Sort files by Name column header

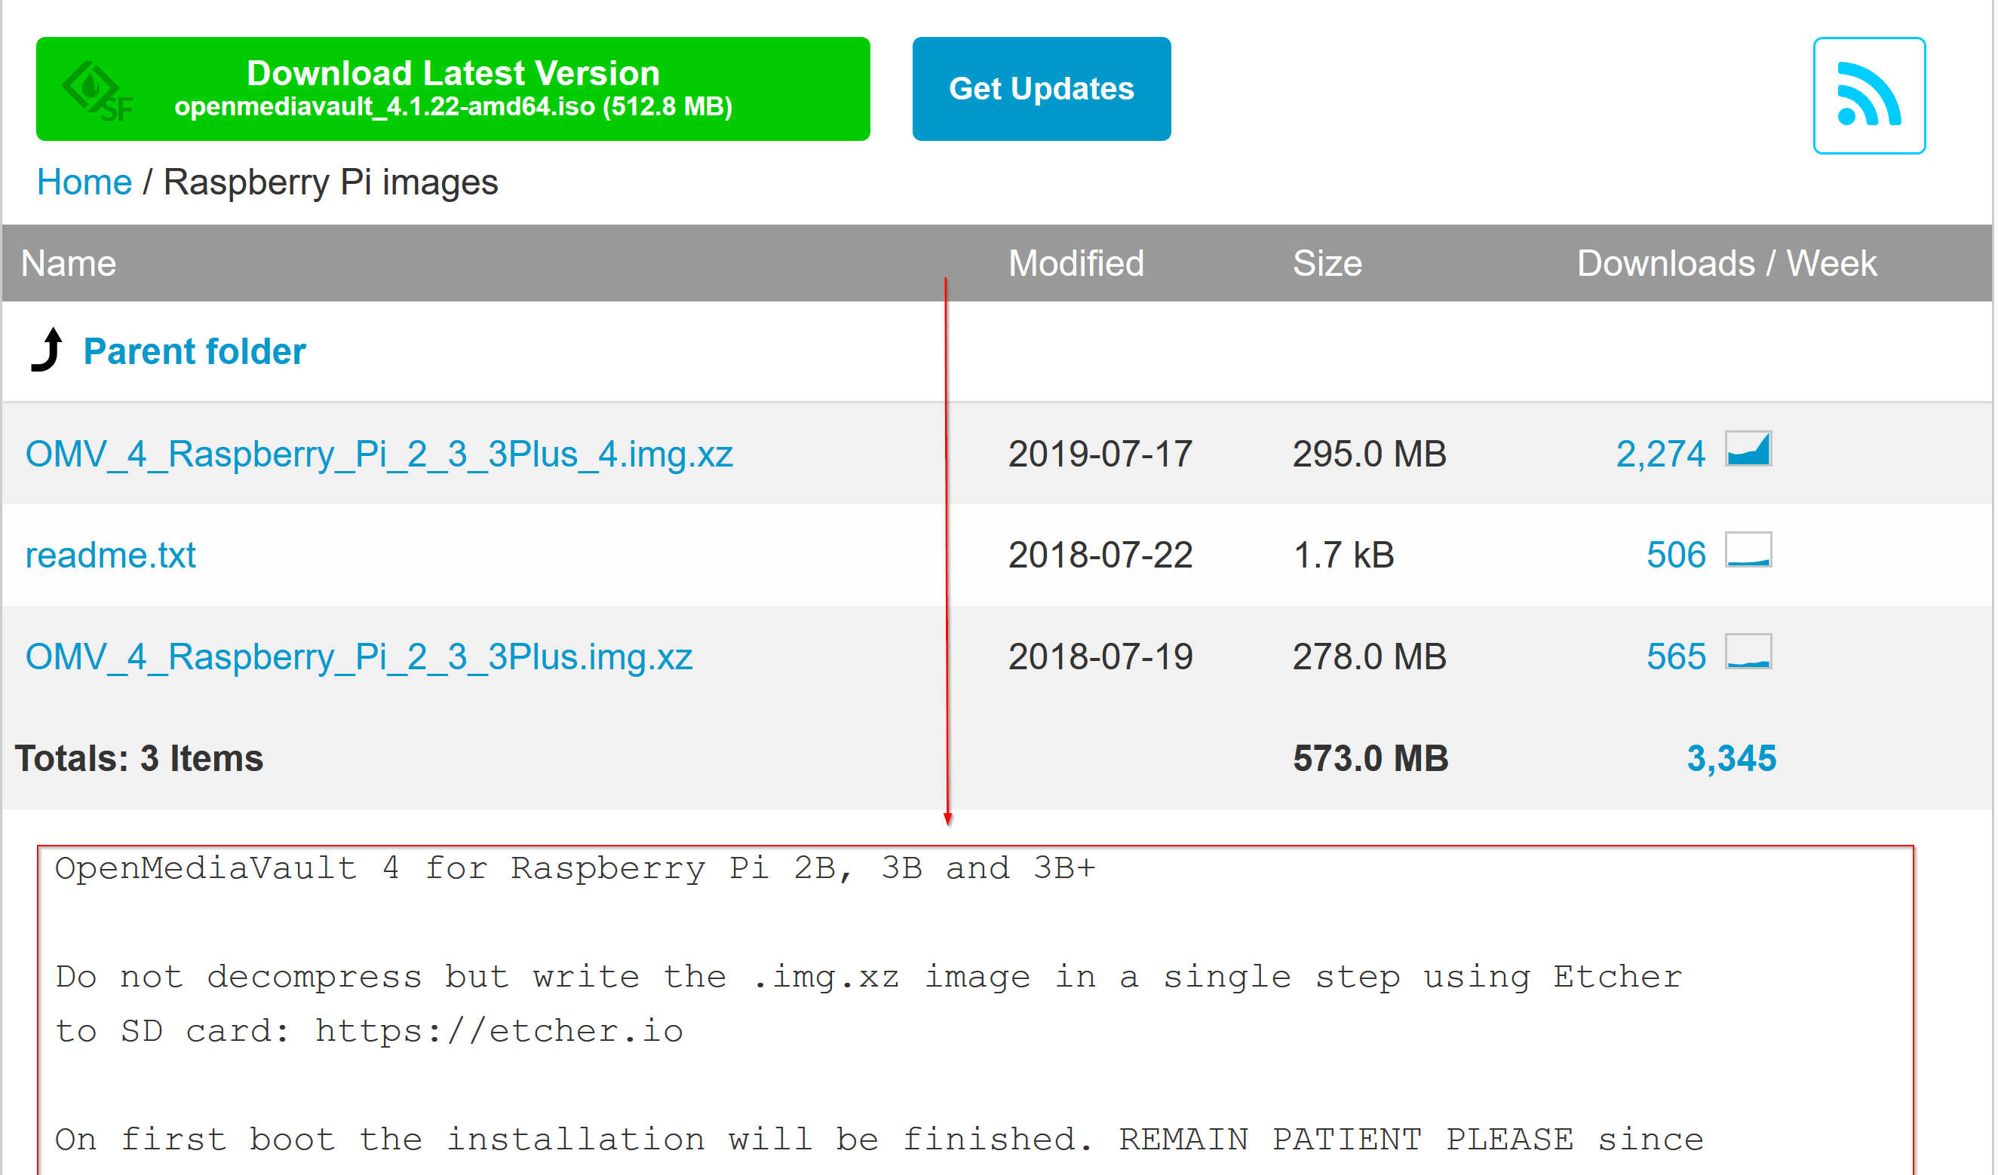[69, 264]
